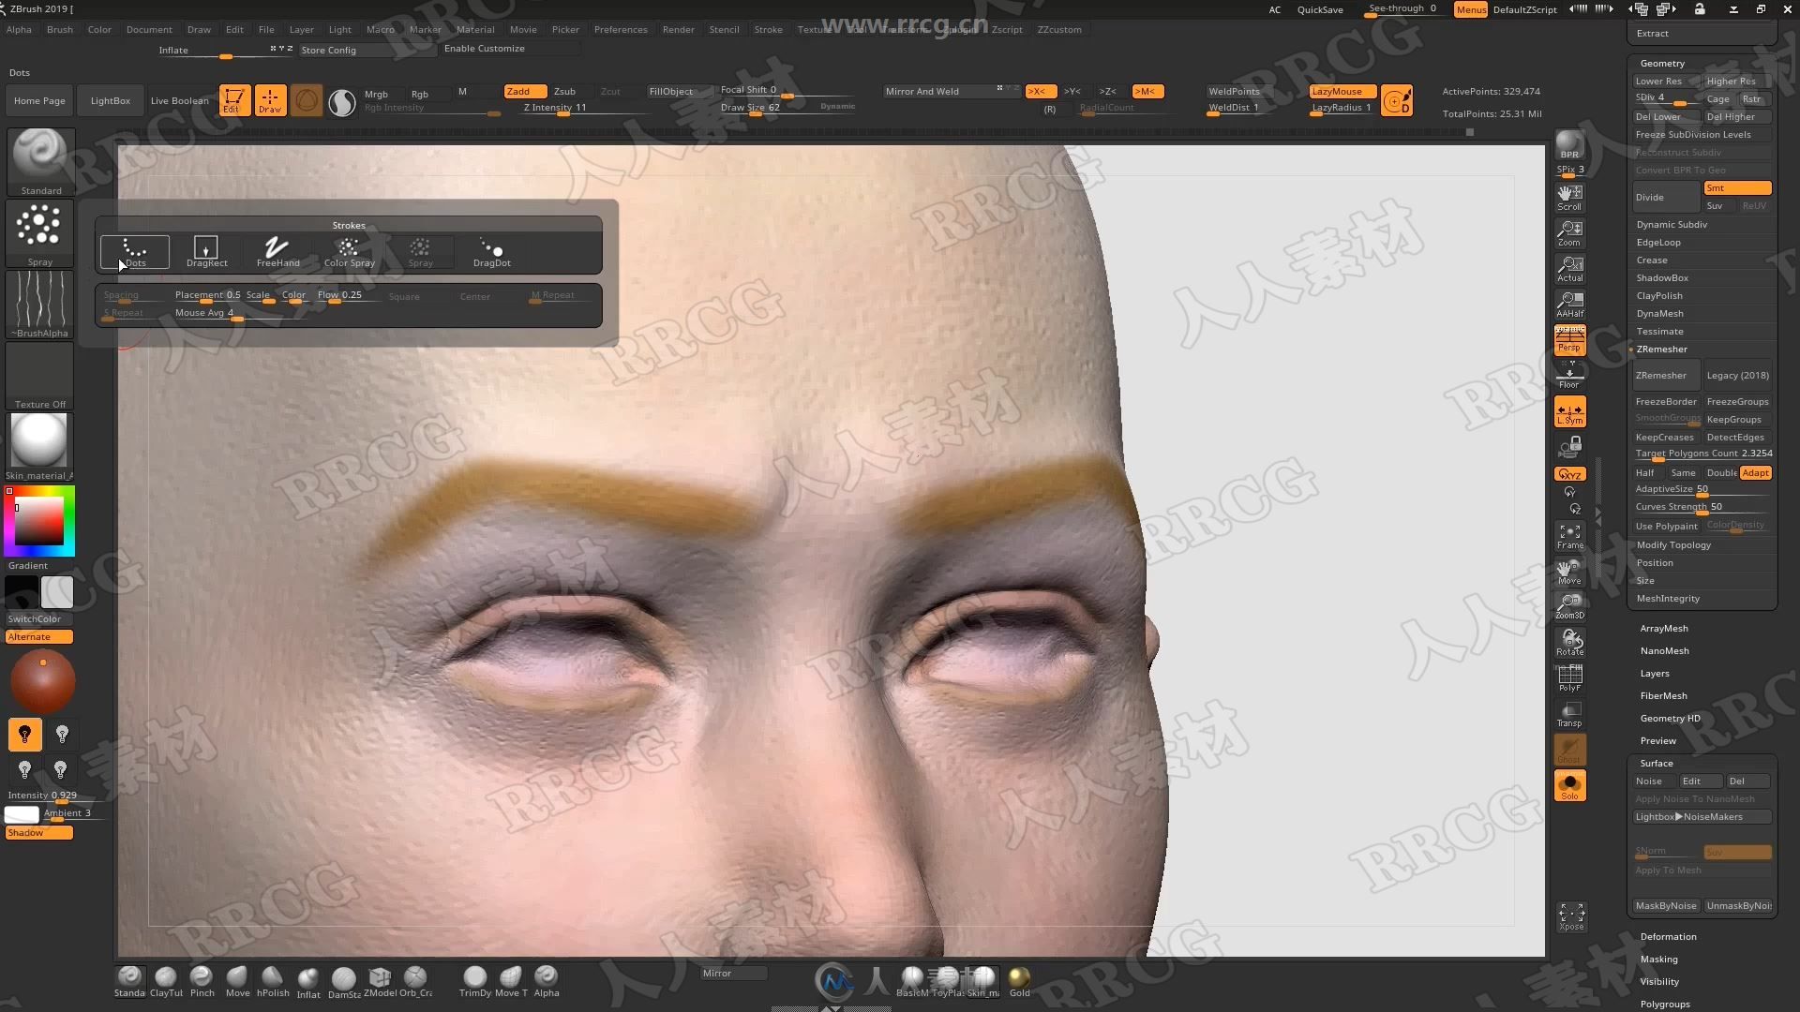Click the Frame view icon
Viewport: 1800px width, 1012px height.
coord(1569,537)
